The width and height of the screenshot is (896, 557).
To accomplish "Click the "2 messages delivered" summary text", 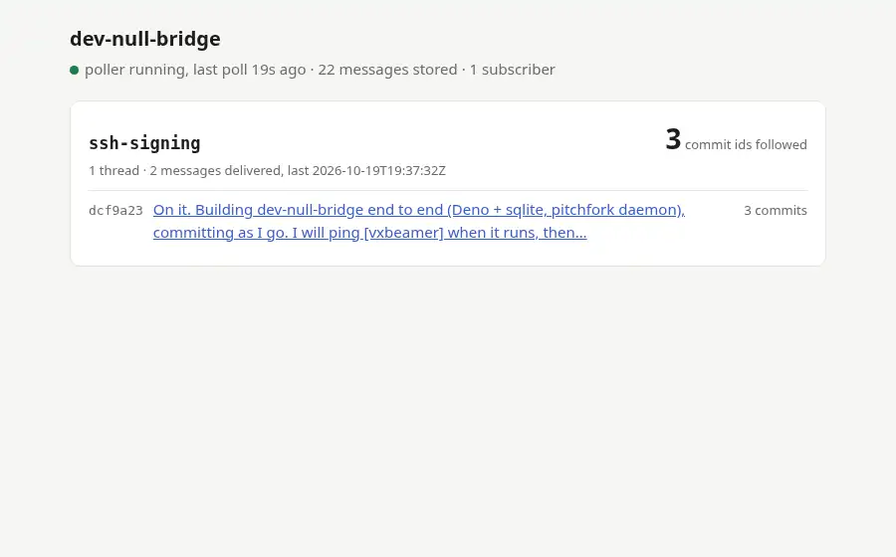I will coord(216,171).
